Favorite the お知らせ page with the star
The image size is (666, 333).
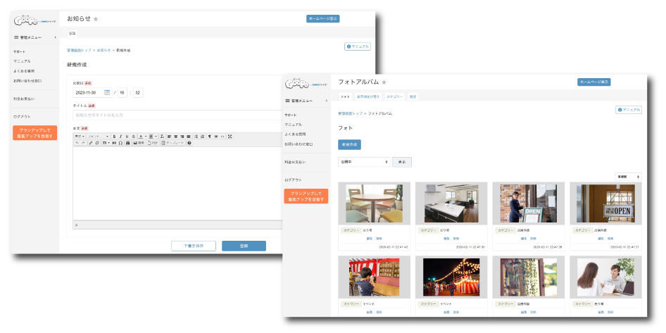coord(96,19)
